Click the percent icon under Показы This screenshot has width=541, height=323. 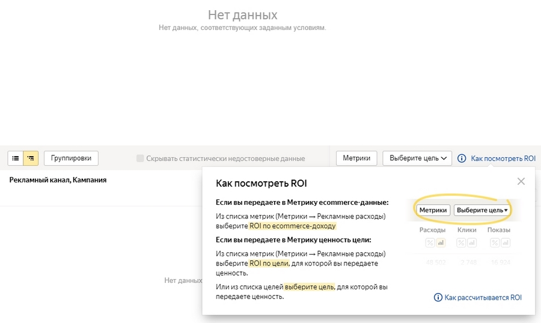pyautogui.click(x=495, y=243)
